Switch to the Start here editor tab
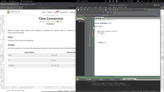 click(89, 18)
